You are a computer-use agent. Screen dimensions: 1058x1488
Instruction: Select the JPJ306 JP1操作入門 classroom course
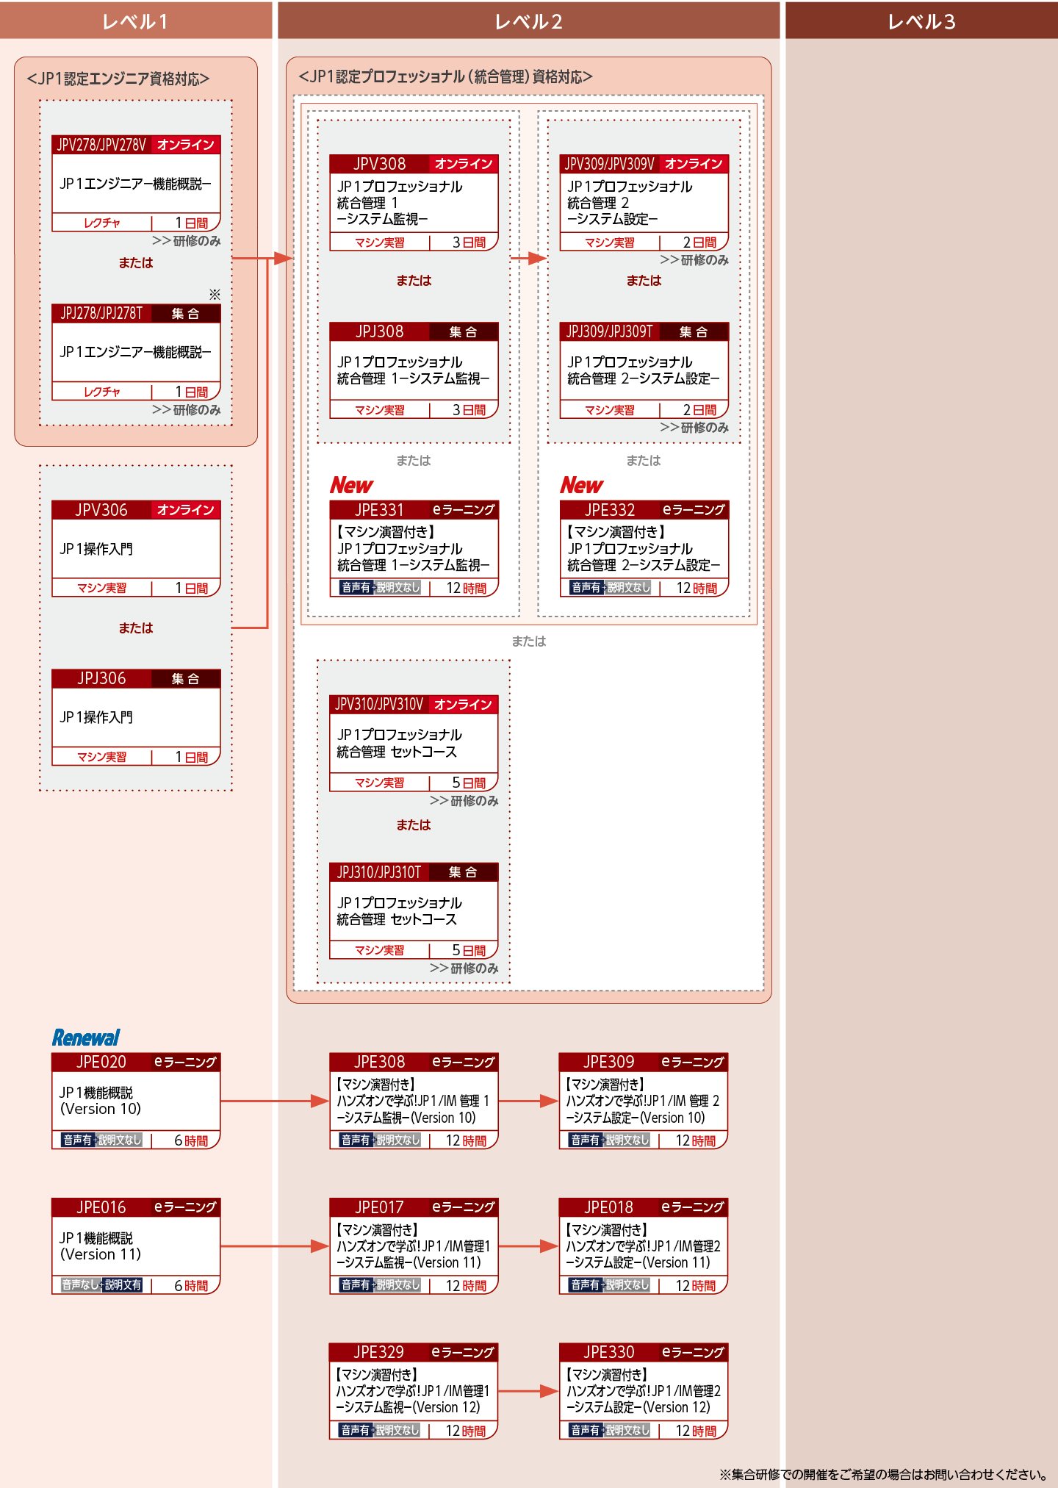(x=136, y=717)
